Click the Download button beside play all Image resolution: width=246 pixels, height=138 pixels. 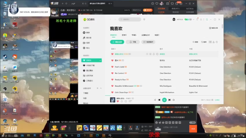[x=133, y=42]
